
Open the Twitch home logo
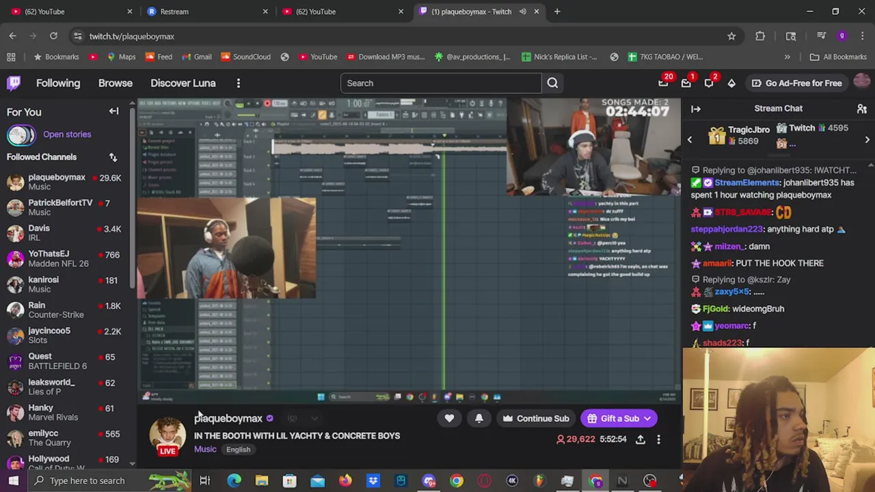(x=14, y=83)
